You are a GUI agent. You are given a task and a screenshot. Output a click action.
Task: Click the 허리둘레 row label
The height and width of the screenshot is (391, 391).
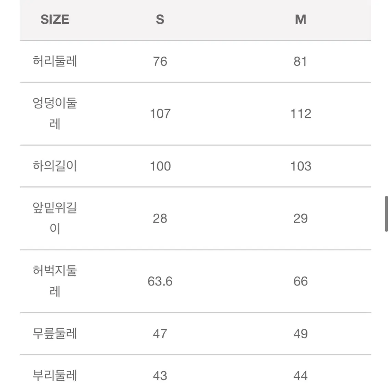click(55, 61)
